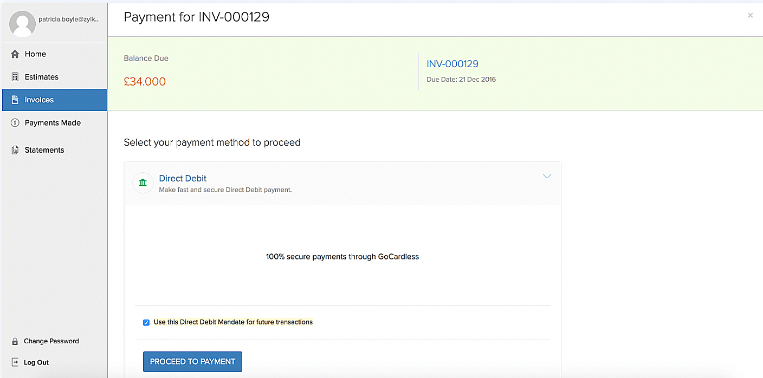
Task: Toggle future transactions mandate checkbox off
Action: pyautogui.click(x=146, y=322)
